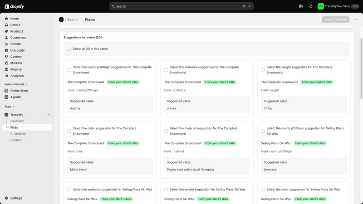Click the Customers person icon
Screen dimensions: 363x204
pyautogui.click(x=6, y=38)
